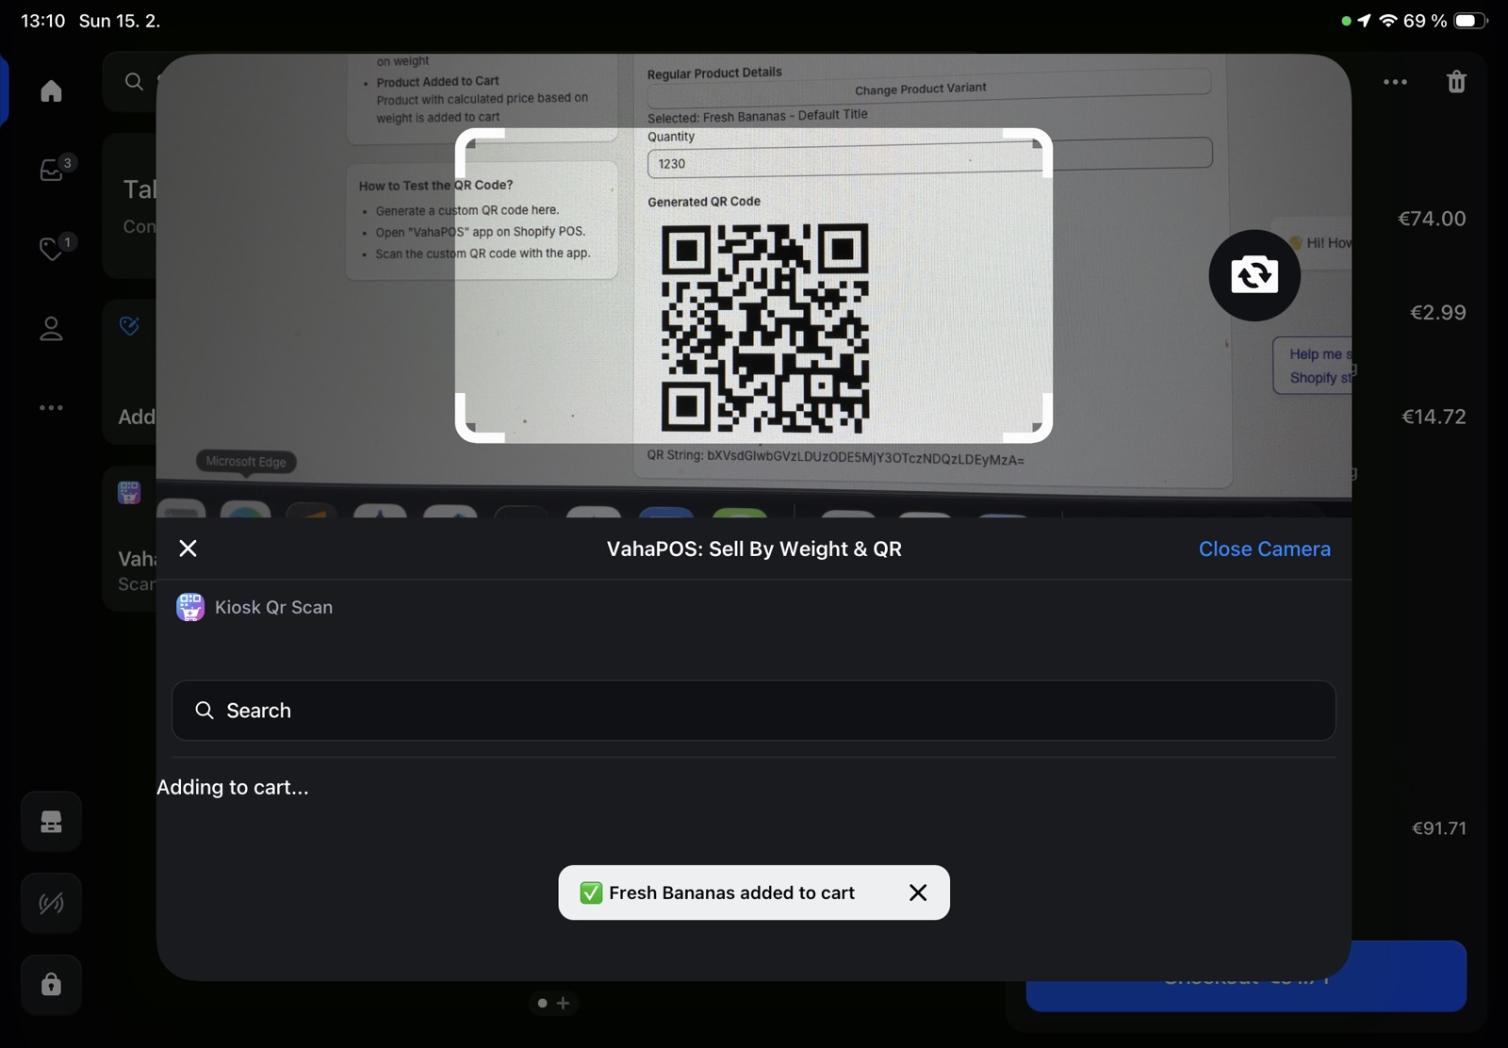
Task: Select the €14.72 cart line price
Action: (x=1434, y=417)
